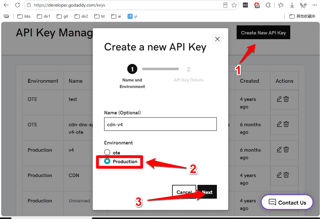Open the downloads arrow icon
The image size is (320, 219).
coord(292,5)
